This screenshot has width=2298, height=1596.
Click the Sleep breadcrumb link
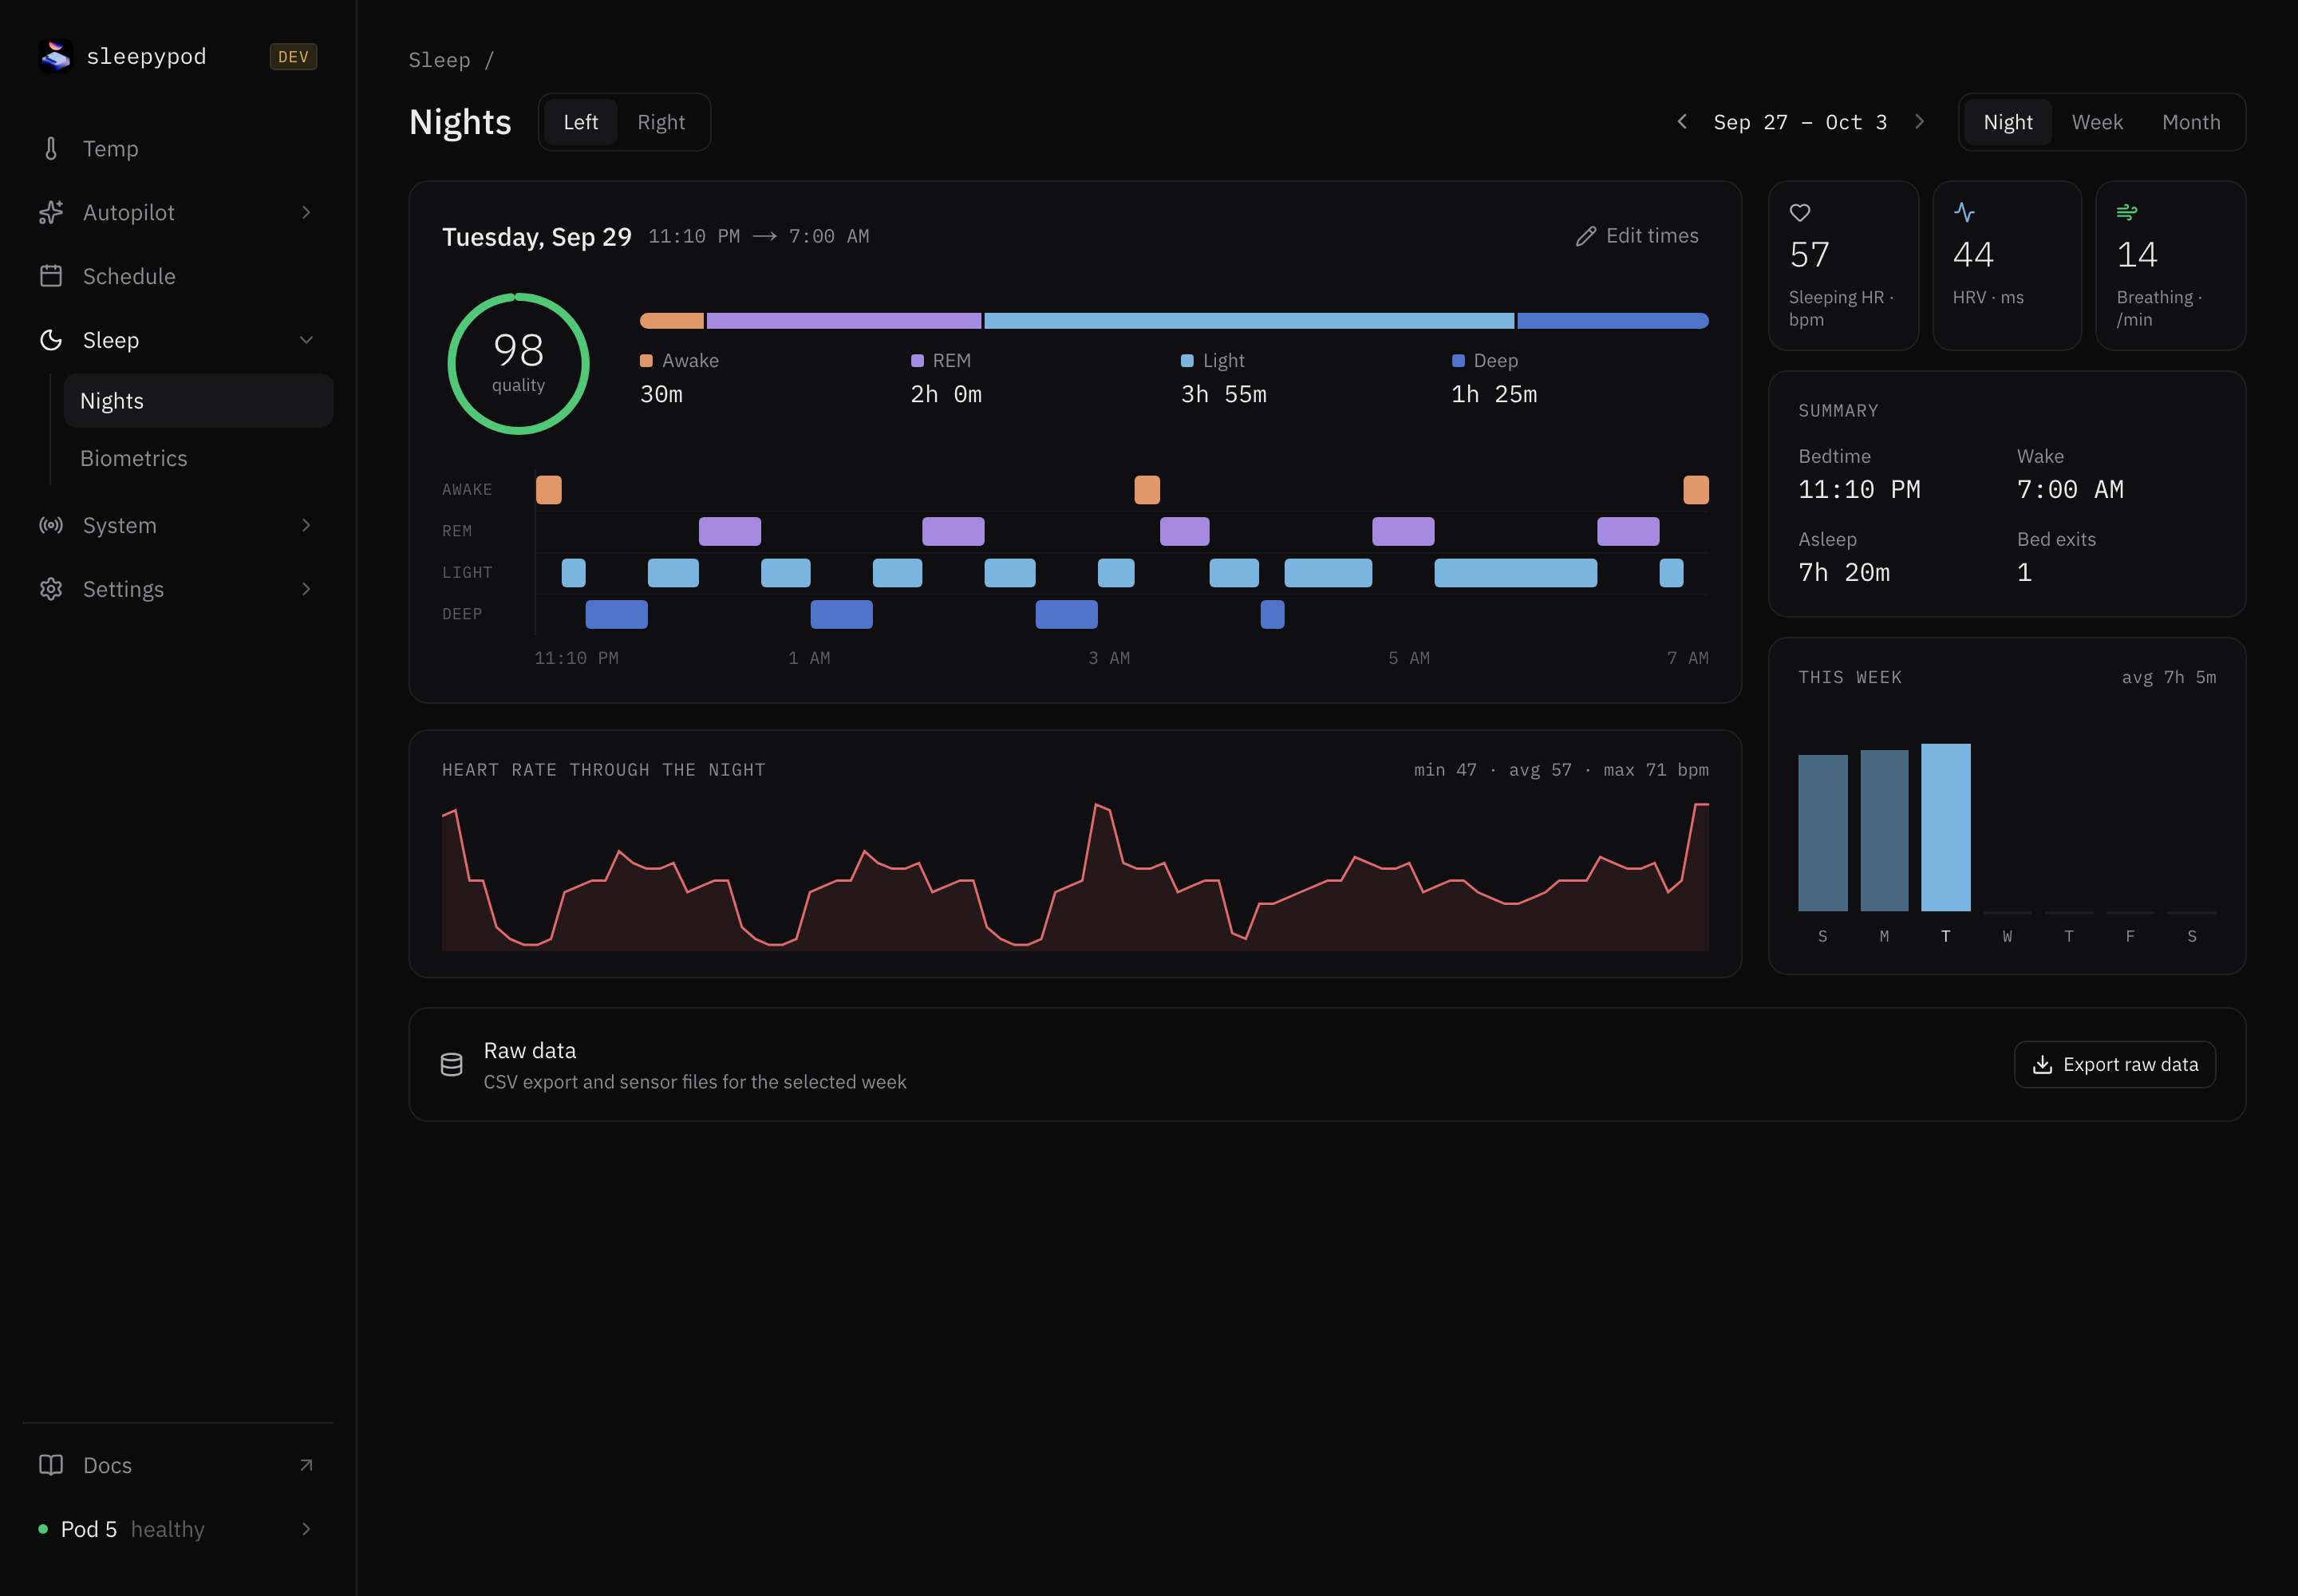point(439,60)
